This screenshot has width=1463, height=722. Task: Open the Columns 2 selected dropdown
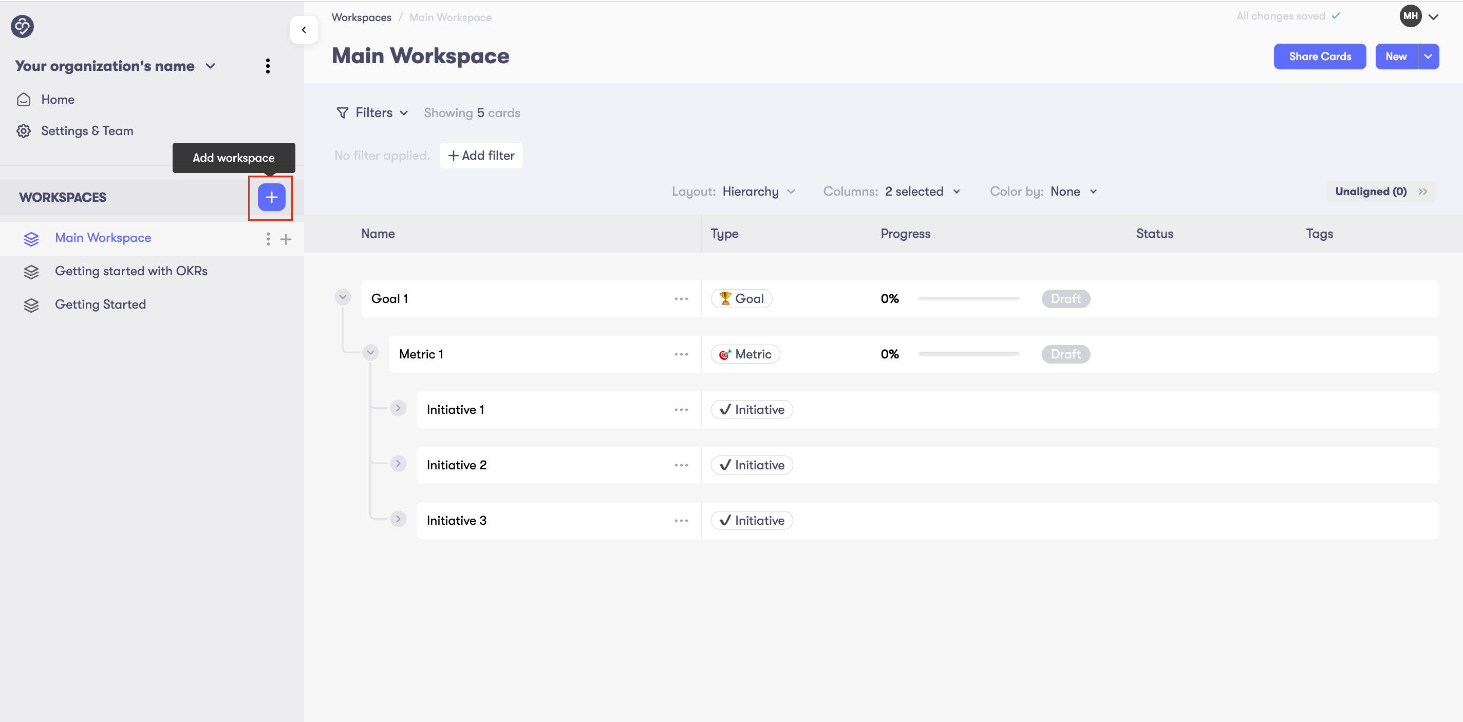tap(921, 192)
